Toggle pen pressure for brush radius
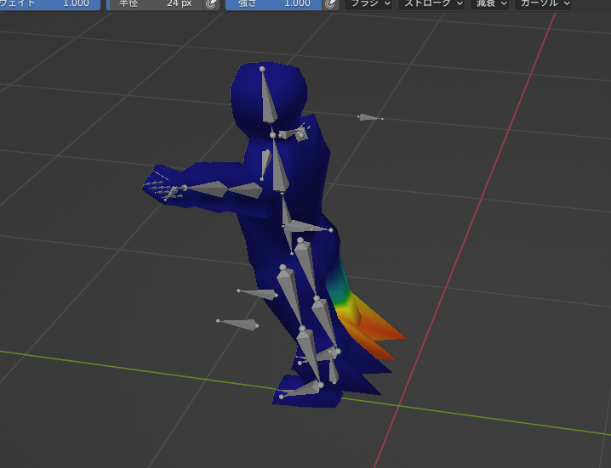Viewport: 611px width, 468px height. coord(210,4)
